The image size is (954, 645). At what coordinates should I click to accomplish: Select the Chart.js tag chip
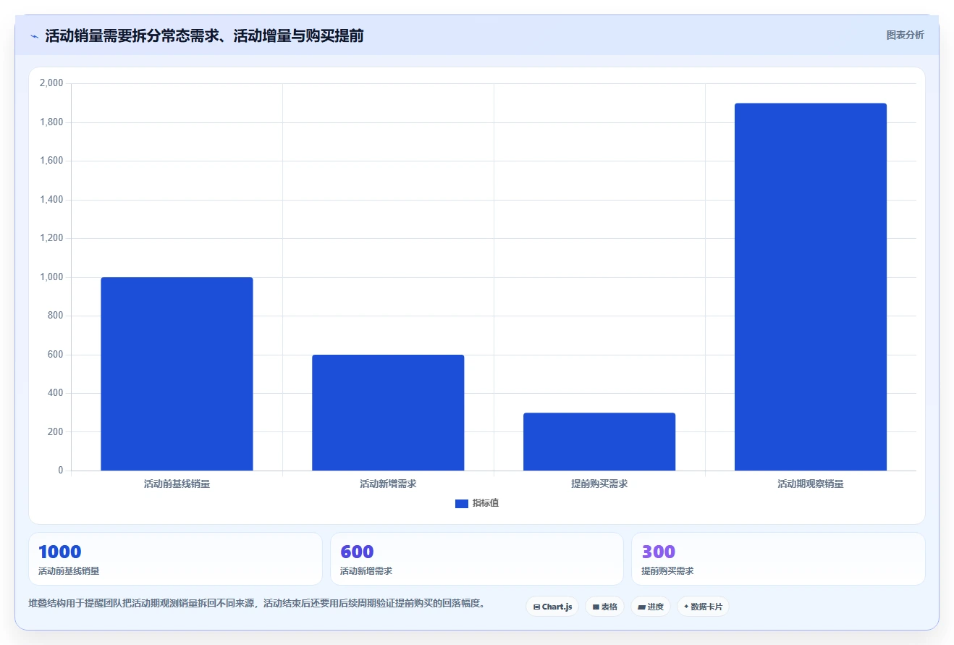pos(552,607)
